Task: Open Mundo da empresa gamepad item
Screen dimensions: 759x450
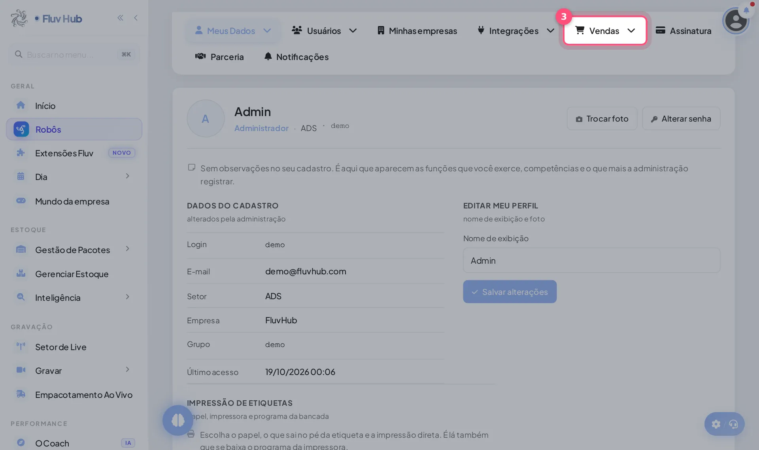Action: pos(74,201)
